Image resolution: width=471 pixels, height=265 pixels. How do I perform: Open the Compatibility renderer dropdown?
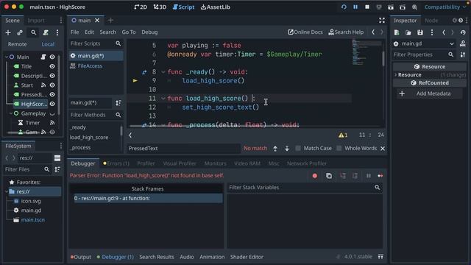coord(445,7)
